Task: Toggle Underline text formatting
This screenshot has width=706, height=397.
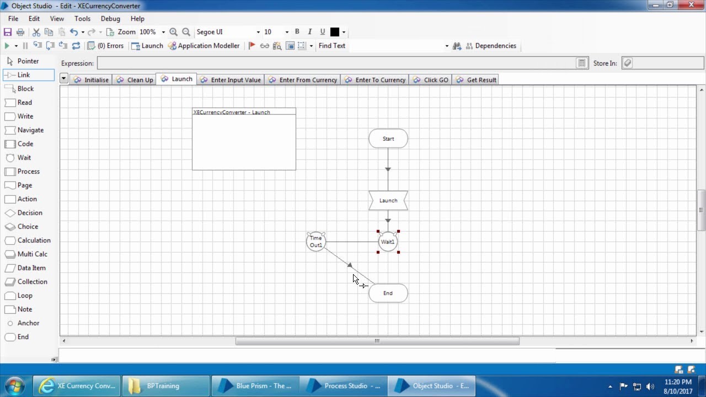Action: (x=323, y=32)
